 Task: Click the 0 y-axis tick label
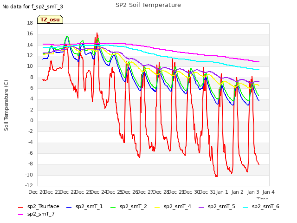32,121
